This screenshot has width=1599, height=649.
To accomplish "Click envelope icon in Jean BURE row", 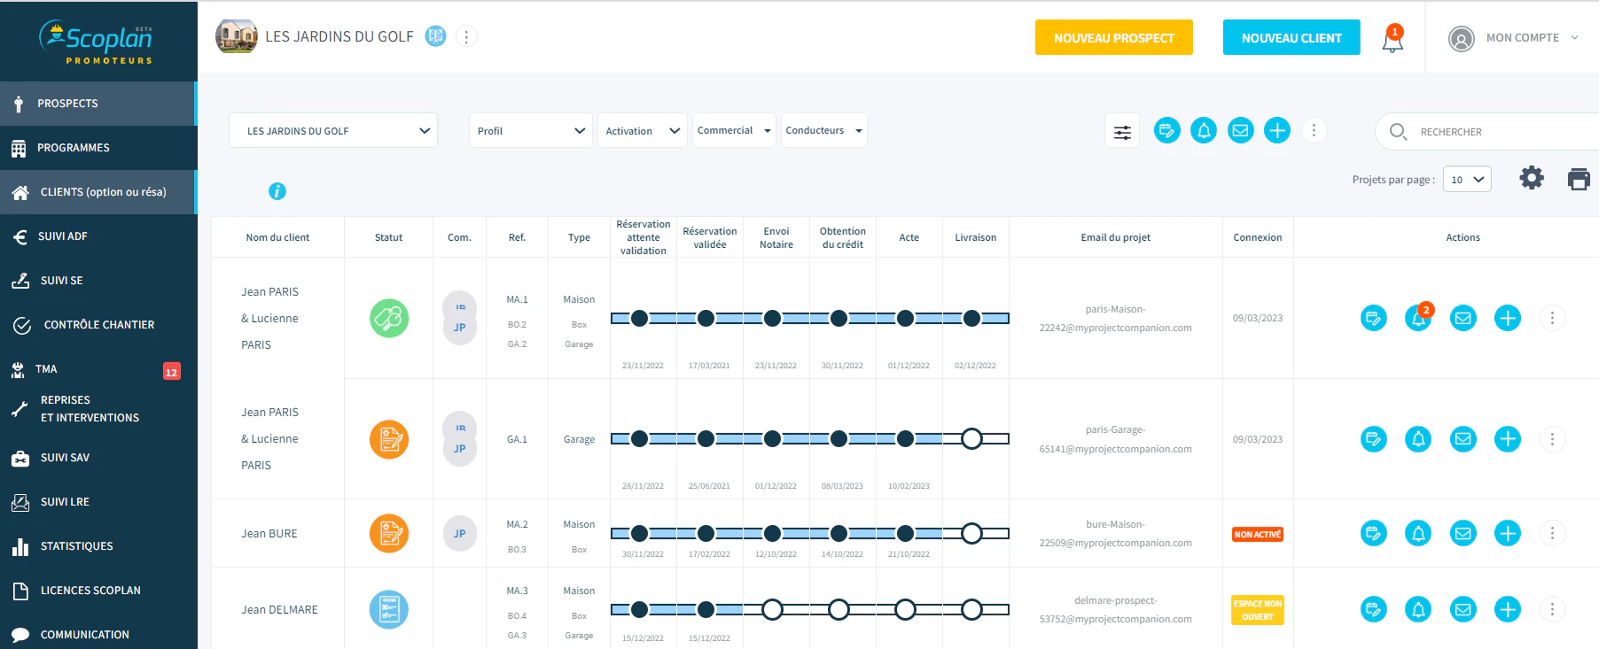I will click(x=1463, y=533).
